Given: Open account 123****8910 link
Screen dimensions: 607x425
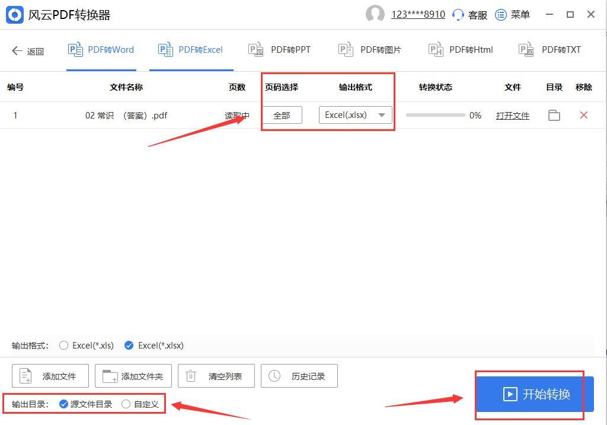Looking at the screenshot, I should (x=418, y=14).
